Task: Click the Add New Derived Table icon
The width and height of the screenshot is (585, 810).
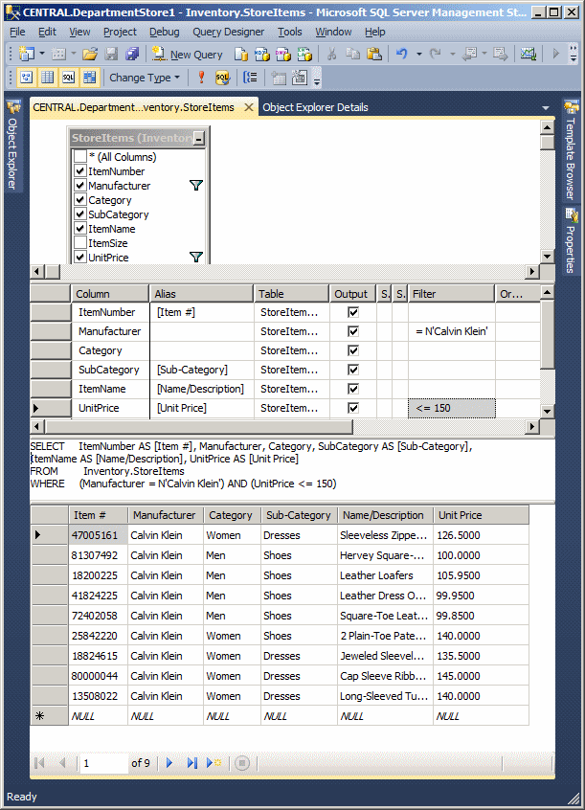Action: pos(300,78)
